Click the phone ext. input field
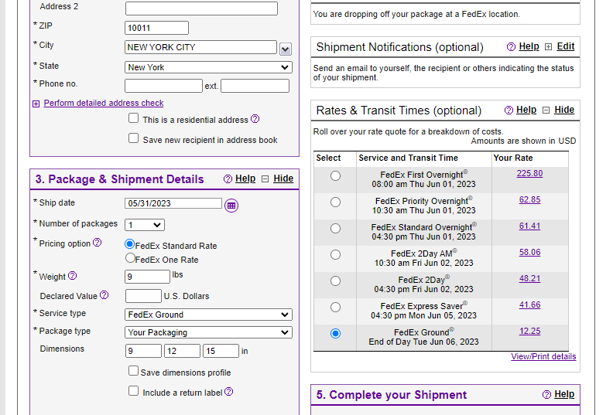The height and width of the screenshot is (415, 613). [255, 86]
